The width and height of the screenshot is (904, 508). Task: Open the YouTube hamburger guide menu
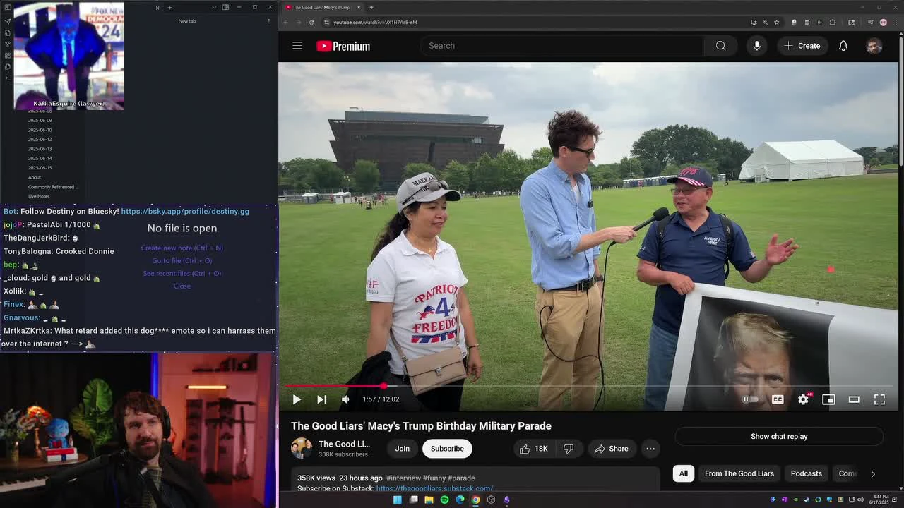pos(297,46)
